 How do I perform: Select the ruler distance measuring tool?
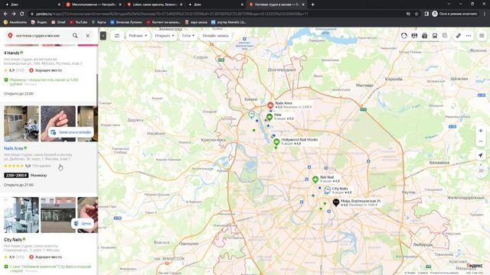click(x=458, y=36)
